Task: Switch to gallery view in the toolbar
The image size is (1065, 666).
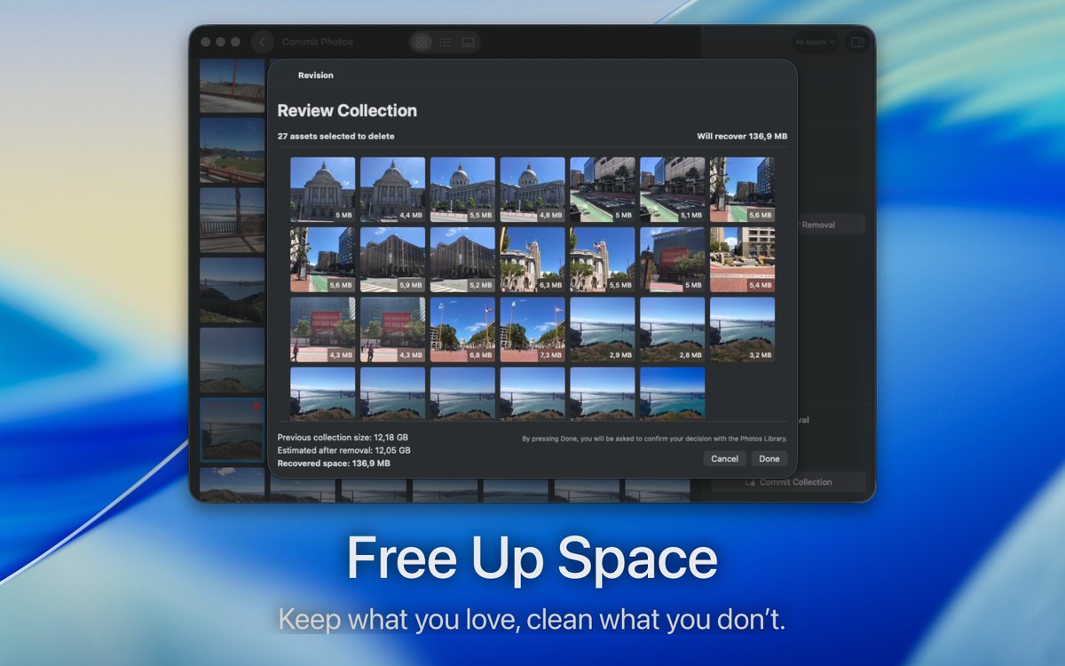Action: tap(469, 42)
